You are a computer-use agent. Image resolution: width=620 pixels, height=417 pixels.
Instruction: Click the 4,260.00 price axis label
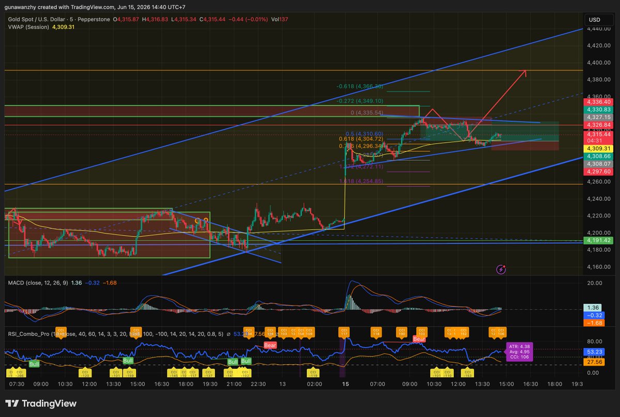(x=598, y=182)
